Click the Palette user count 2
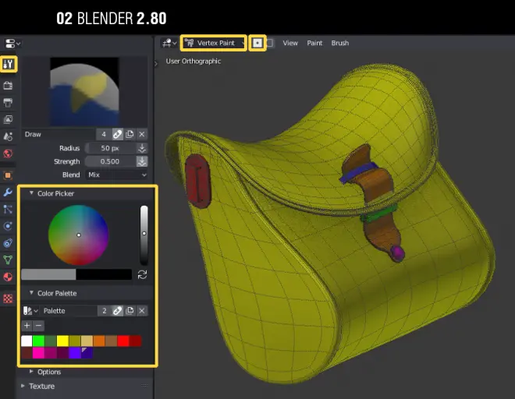 (105, 311)
